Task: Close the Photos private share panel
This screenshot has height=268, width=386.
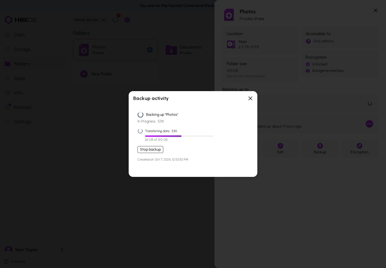Action: [x=376, y=10]
